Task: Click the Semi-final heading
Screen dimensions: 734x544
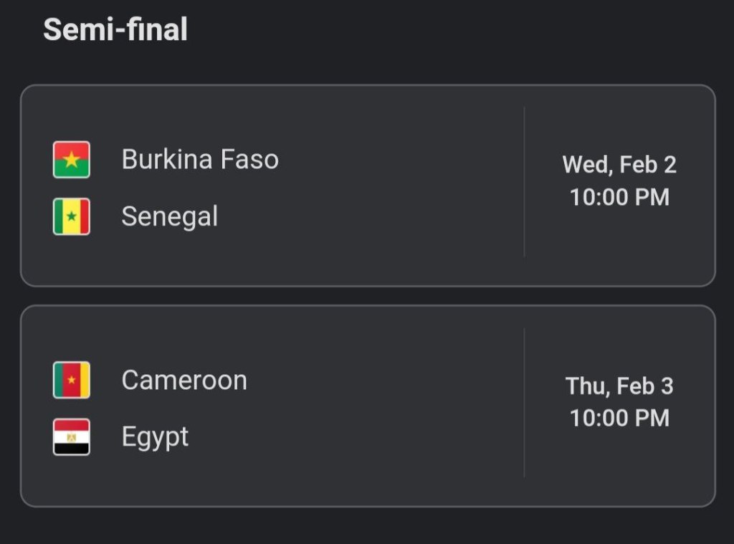Action: pos(115,30)
